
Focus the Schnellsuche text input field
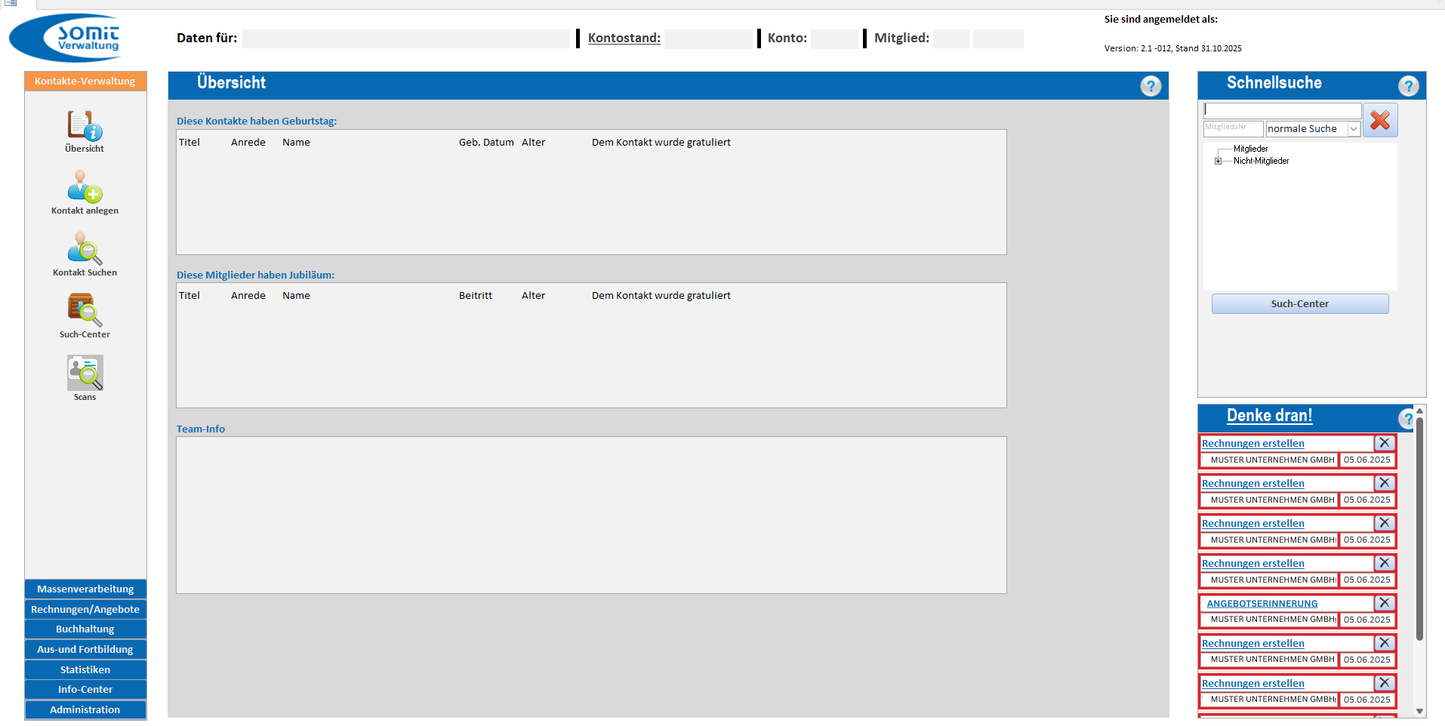point(1282,110)
